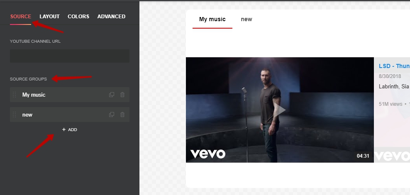This screenshot has height=195, width=410.
Task: Click the Labrinth, Sia description text
Action: coord(394,87)
